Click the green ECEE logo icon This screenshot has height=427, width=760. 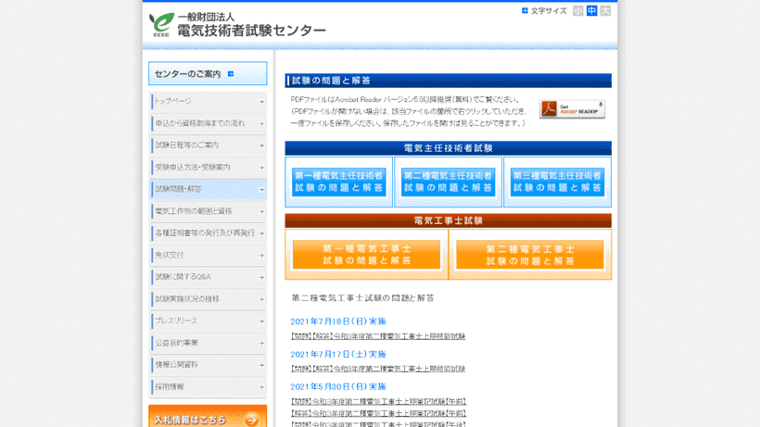click(x=161, y=25)
